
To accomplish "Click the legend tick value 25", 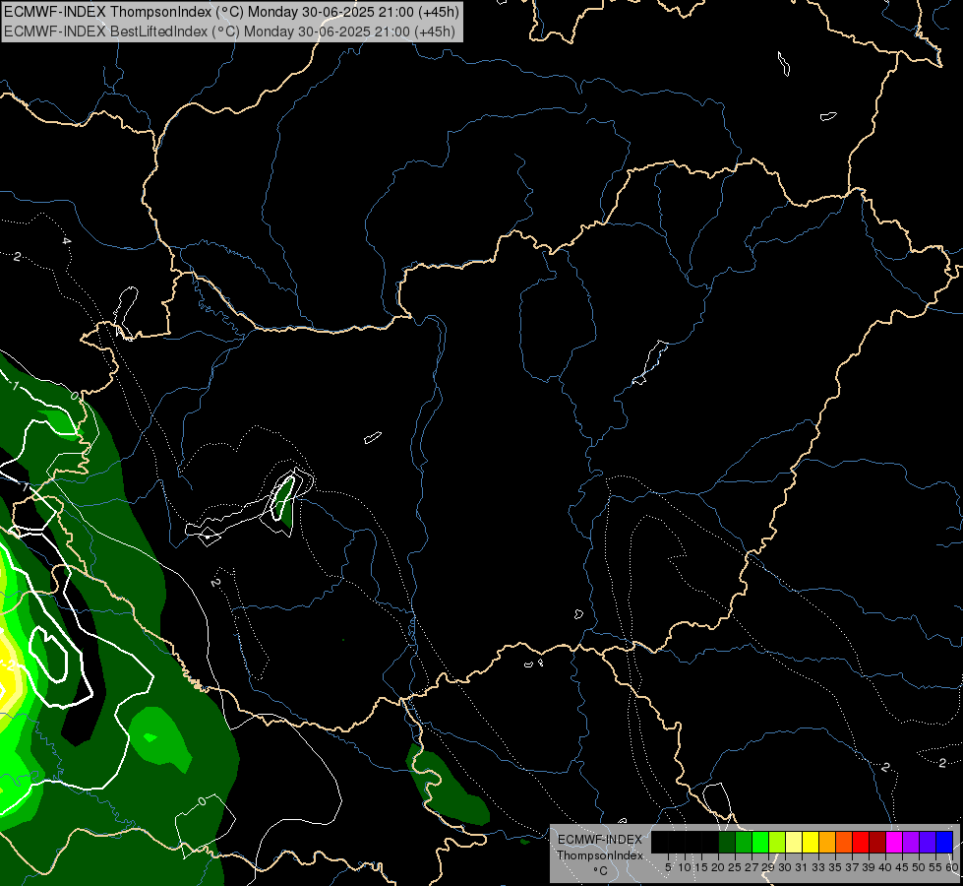I will [735, 867].
